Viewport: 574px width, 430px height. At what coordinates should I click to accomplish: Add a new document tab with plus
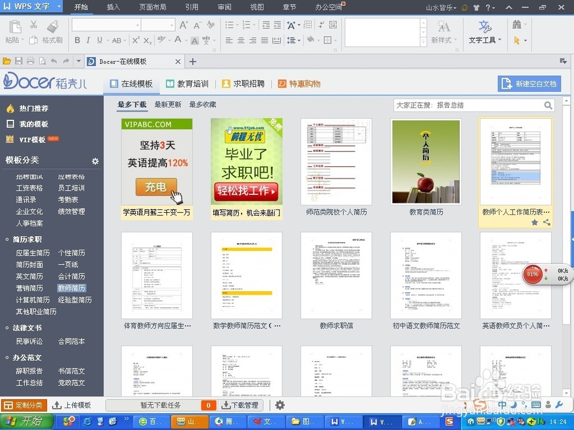pyautogui.click(x=193, y=61)
